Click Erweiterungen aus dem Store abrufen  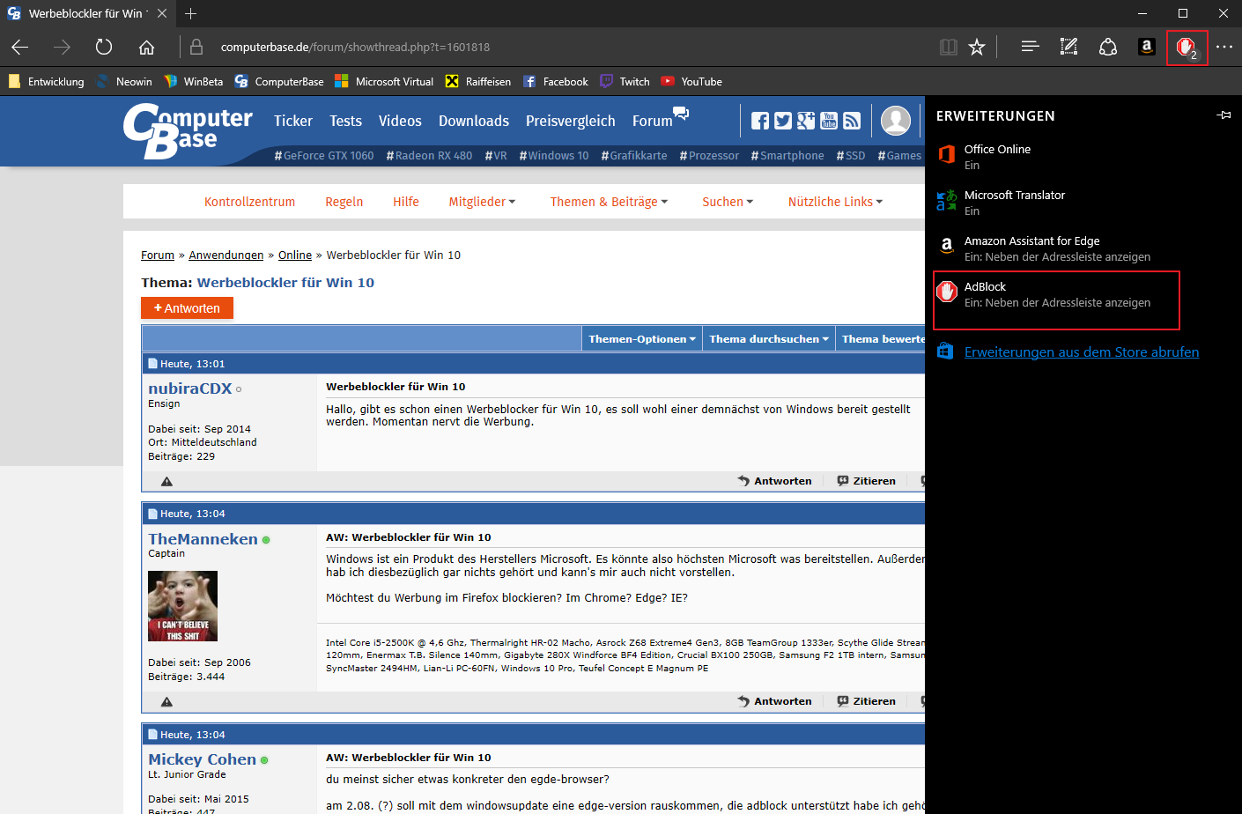[1082, 351]
